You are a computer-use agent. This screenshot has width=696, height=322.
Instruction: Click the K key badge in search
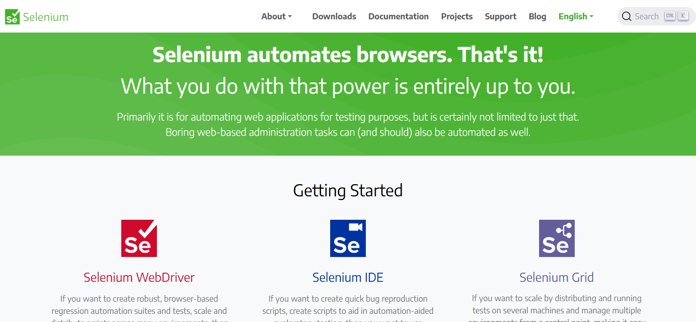(x=683, y=16)
